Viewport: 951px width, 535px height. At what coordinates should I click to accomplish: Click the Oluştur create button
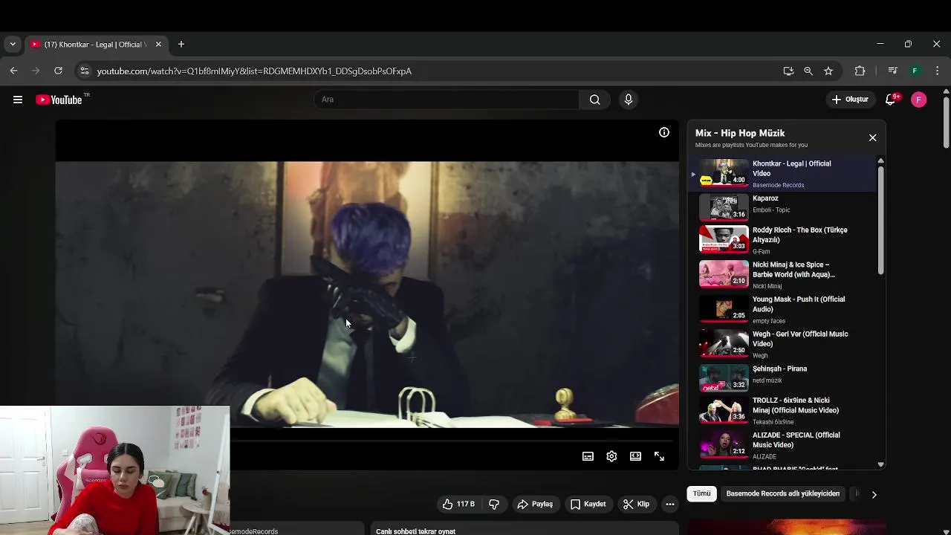click(850, 100)
